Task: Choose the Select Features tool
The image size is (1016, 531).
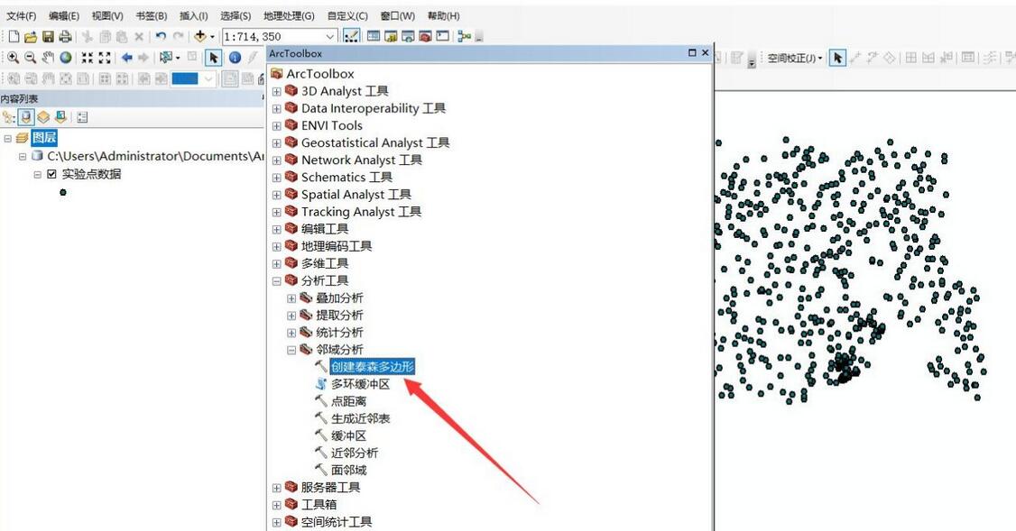Action: (166, 58)
